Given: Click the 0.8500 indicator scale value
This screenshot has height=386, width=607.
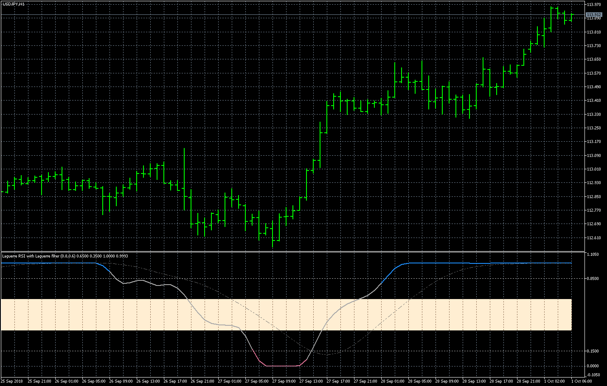Looking at the screenshot, I should [x=593, y=279].
